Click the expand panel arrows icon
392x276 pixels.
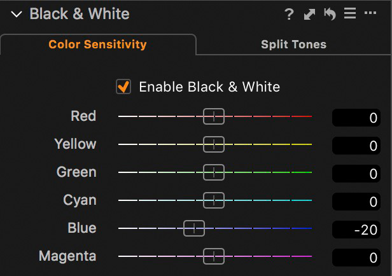tap(310, 14)
